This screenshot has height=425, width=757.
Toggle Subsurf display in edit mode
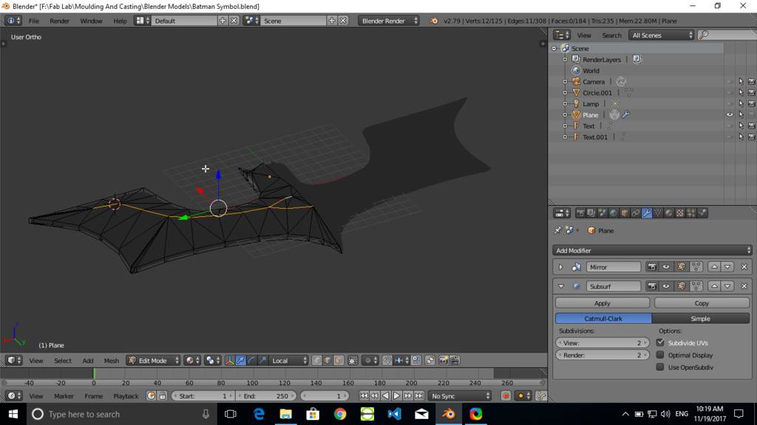[x=680, y=286]
